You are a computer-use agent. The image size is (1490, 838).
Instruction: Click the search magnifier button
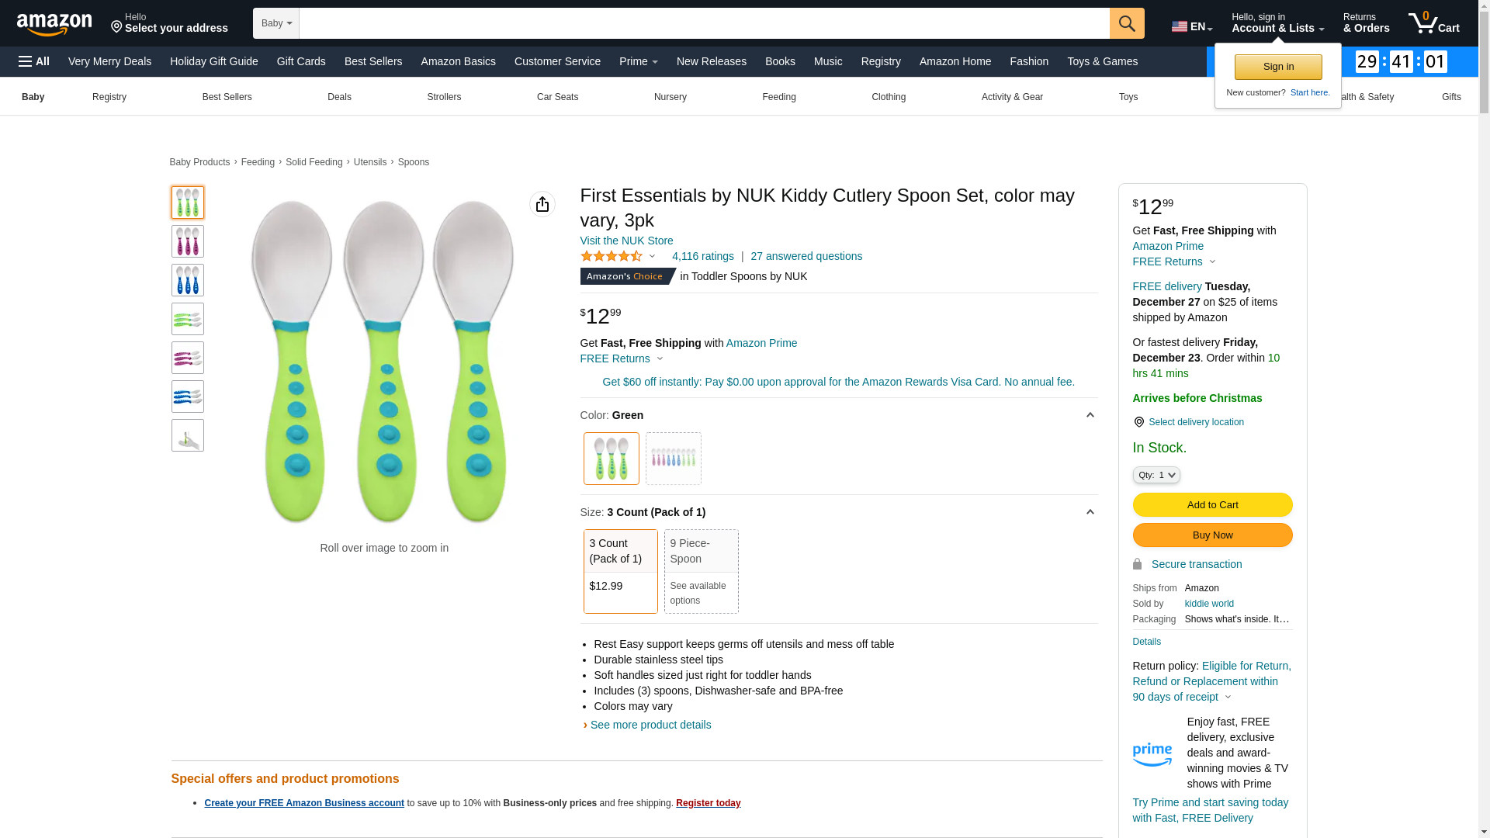tap(1127, 23)
